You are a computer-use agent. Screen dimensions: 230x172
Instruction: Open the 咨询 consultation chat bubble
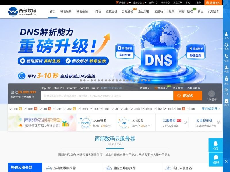(216, 159)
